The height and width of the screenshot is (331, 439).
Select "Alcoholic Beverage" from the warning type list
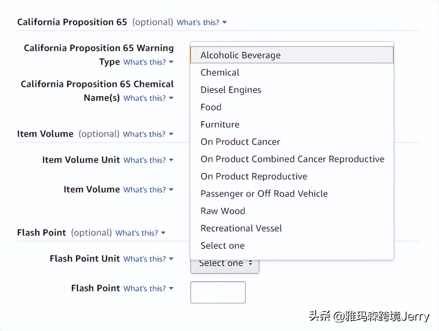(240, 55)
